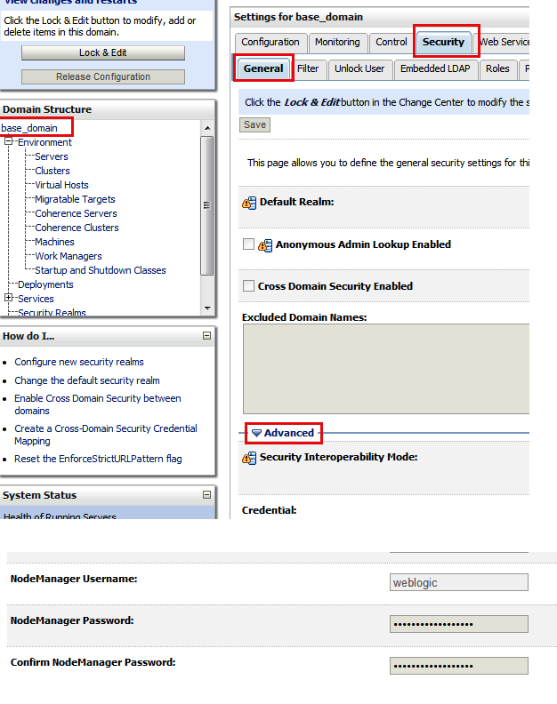
Task: Select the General sub-tab
Action: [263, 68]
